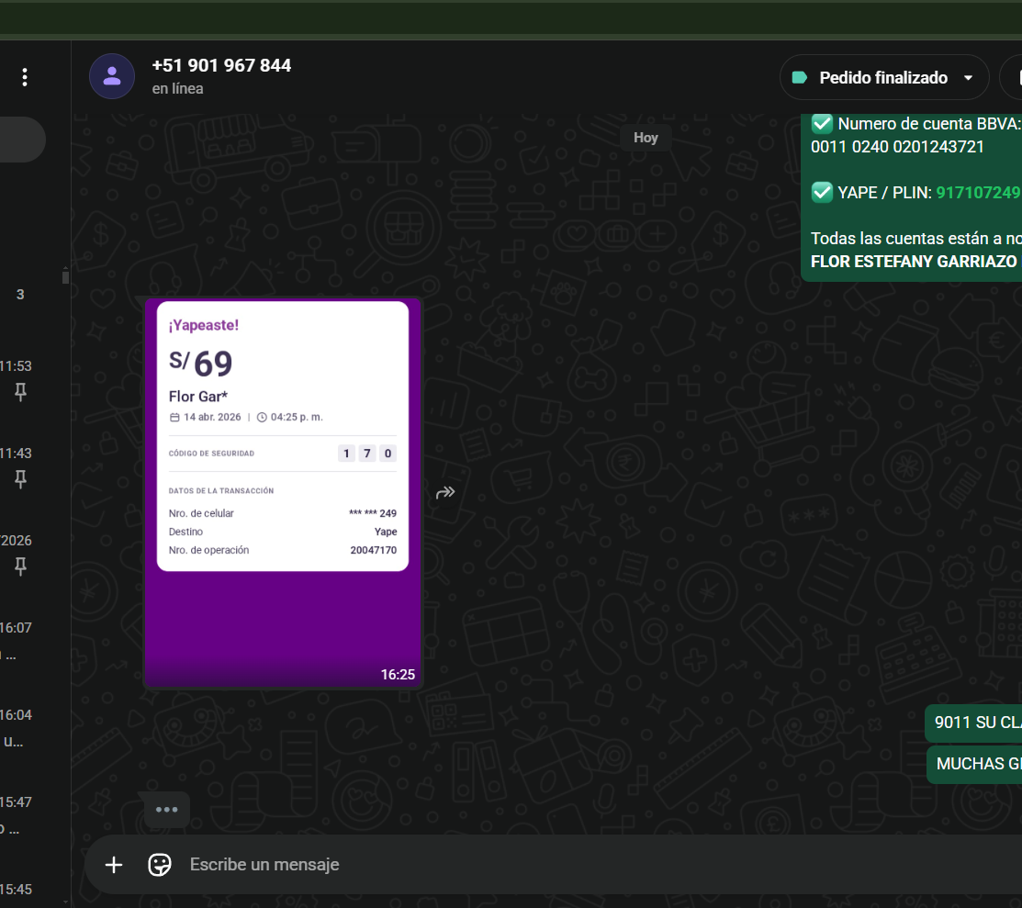Click the green Yape number 917107249
The image size is (1022, 908).
(977, 193)
